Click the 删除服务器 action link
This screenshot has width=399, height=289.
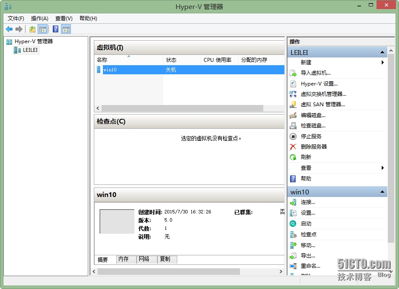click(314, 147)
